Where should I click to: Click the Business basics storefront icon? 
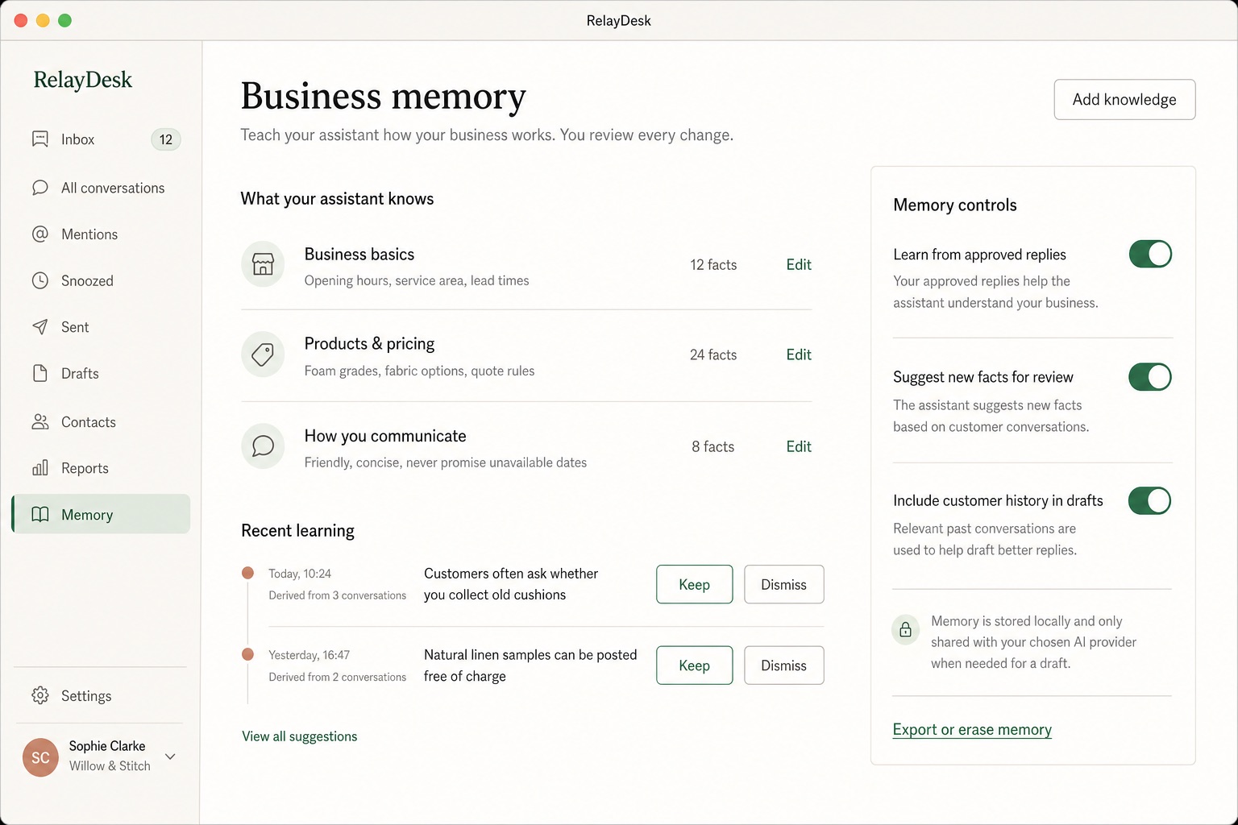[263, 263]
